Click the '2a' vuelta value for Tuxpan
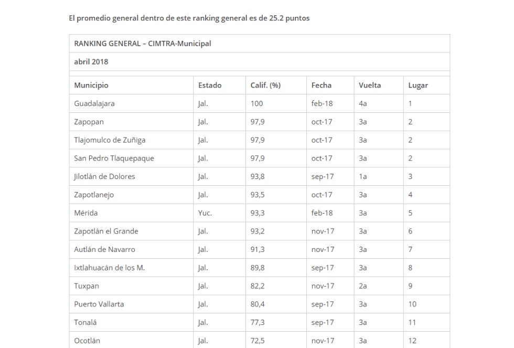The width and height of the screenshot is (514, 348). tap(362, 286)
